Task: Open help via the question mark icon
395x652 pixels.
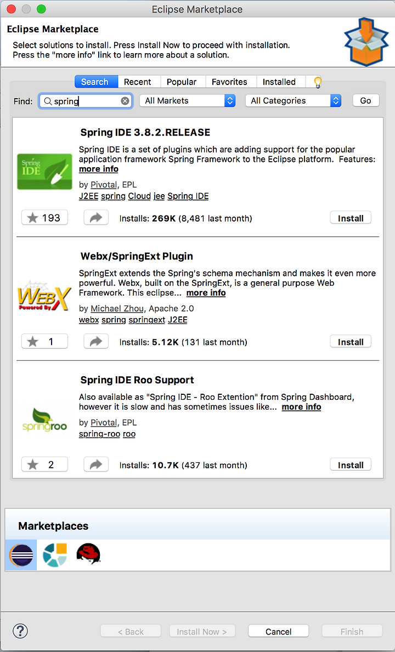Action: [x=20, y=631]
